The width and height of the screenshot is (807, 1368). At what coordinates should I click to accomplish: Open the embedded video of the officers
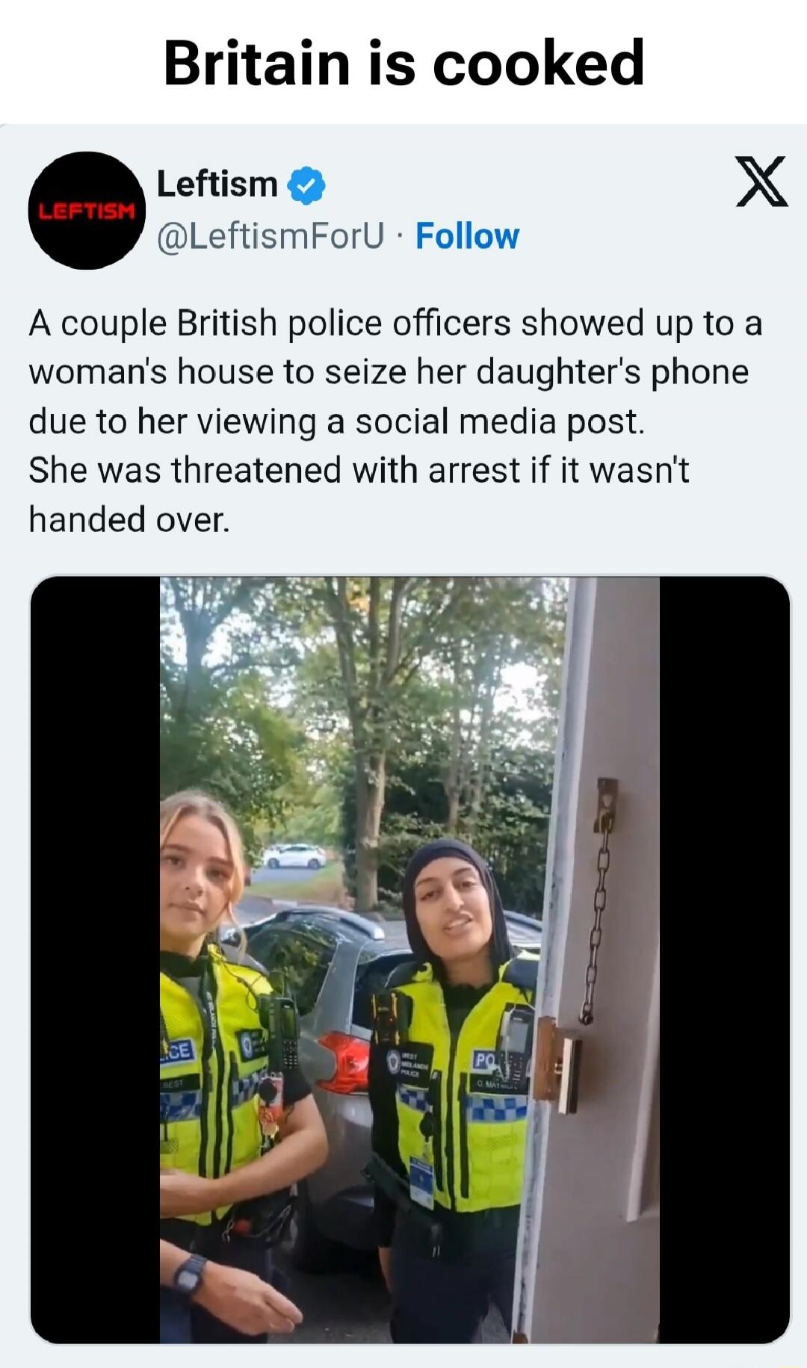[x=409, y=959]
